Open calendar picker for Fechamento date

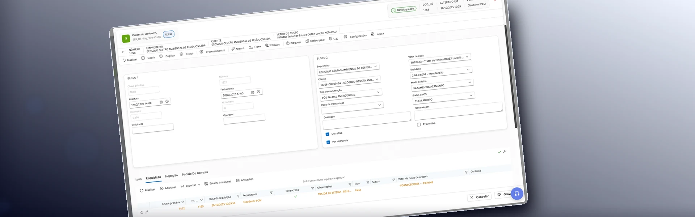pos(253,92)
